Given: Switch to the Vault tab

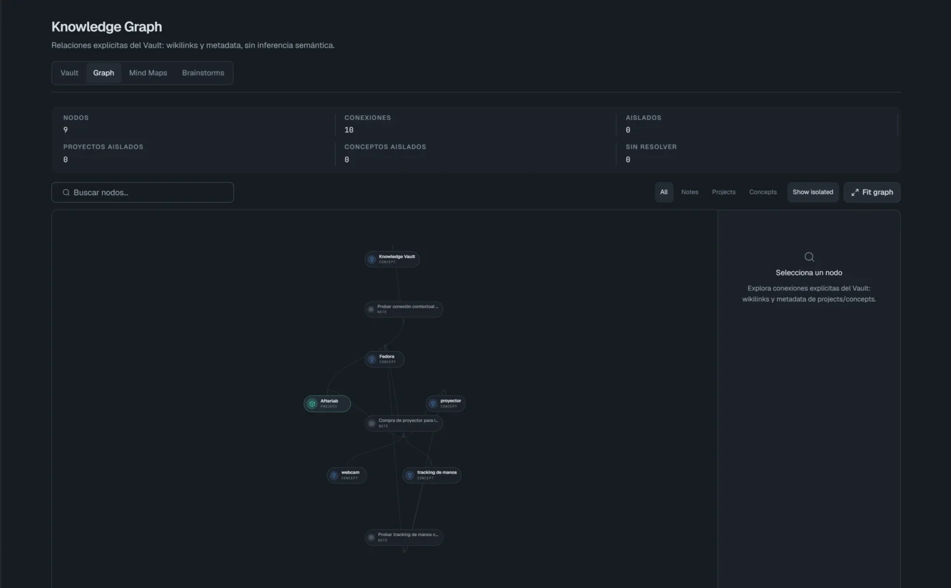Looking at the screenshot, I should [69, 73].
